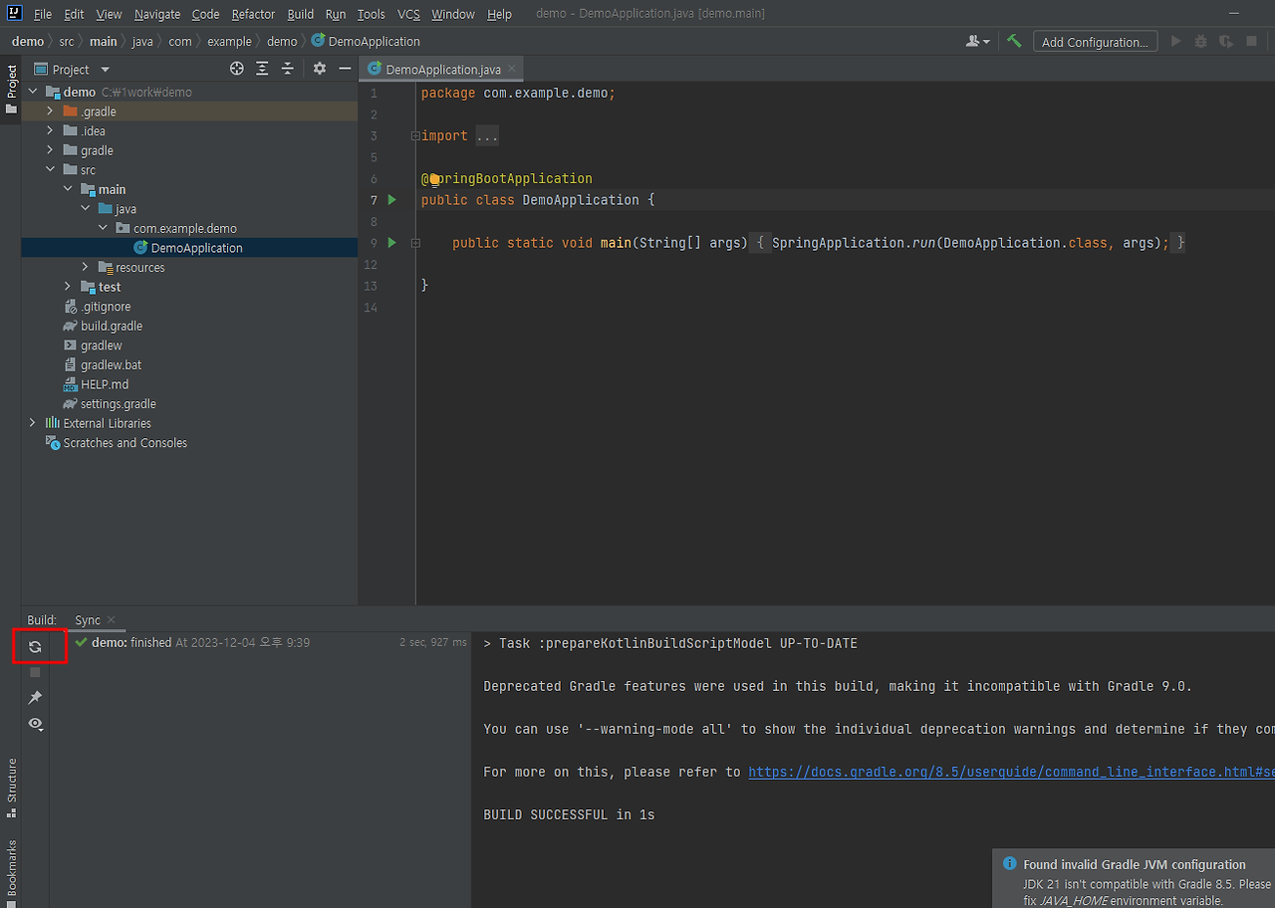Click the Select Opened File target icon
The width and height of the screenshot is (1275, 908).
[237, 69]
